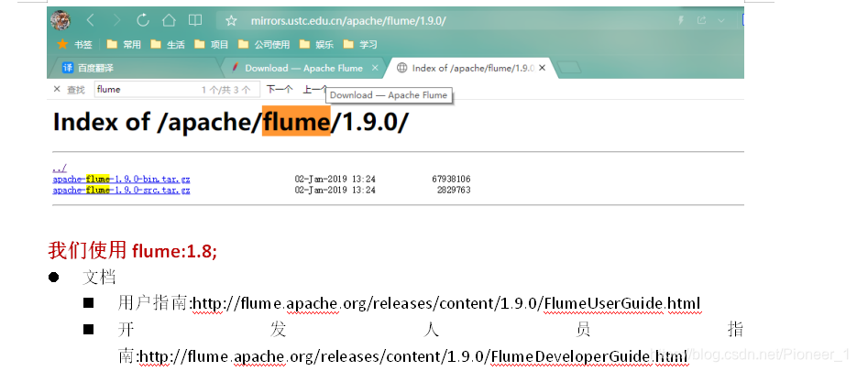Image resolution: width=857 pixels, height=371 pixels.
Task: Open a new tab button
Action: (569, 68)
